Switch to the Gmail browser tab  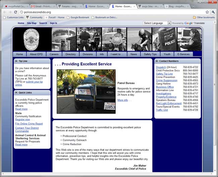[x=42, y=6]
